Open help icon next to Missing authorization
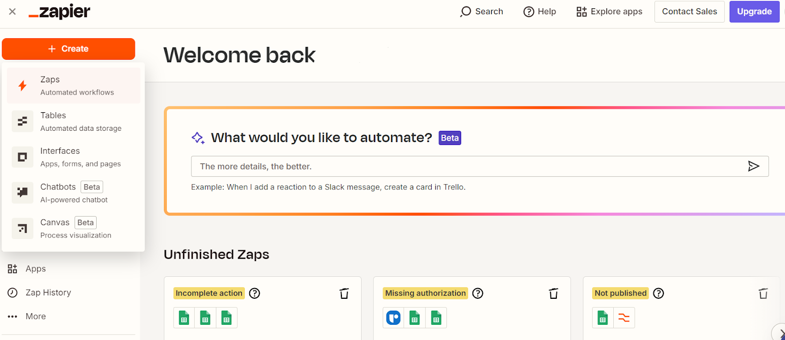Image resolution: width=785 pixels, height=340 pixels. point(478,293)
